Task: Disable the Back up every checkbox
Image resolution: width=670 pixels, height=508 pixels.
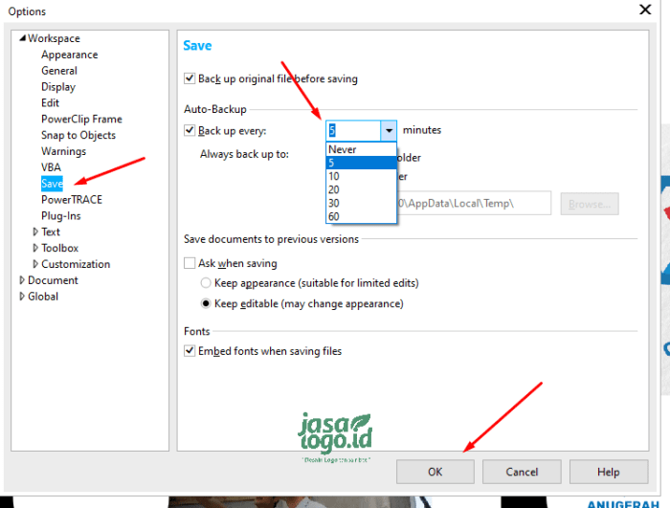Action: point(190,131)
